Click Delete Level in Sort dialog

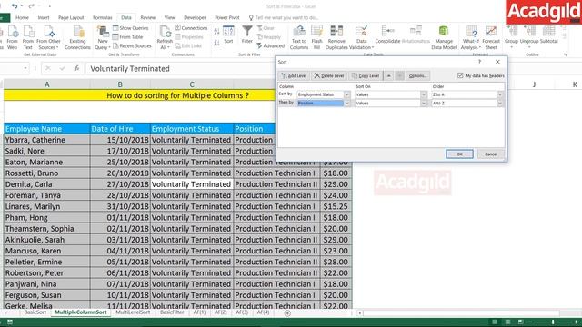(x=329, y=75)
